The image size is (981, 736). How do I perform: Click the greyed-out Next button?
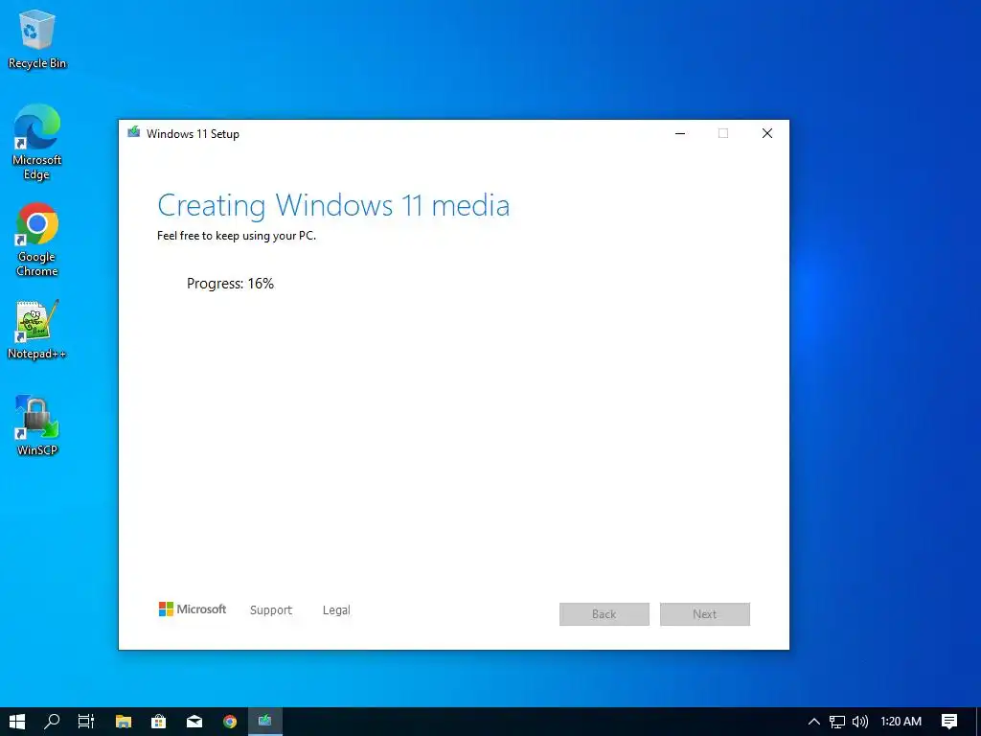(x=704, y=614)
